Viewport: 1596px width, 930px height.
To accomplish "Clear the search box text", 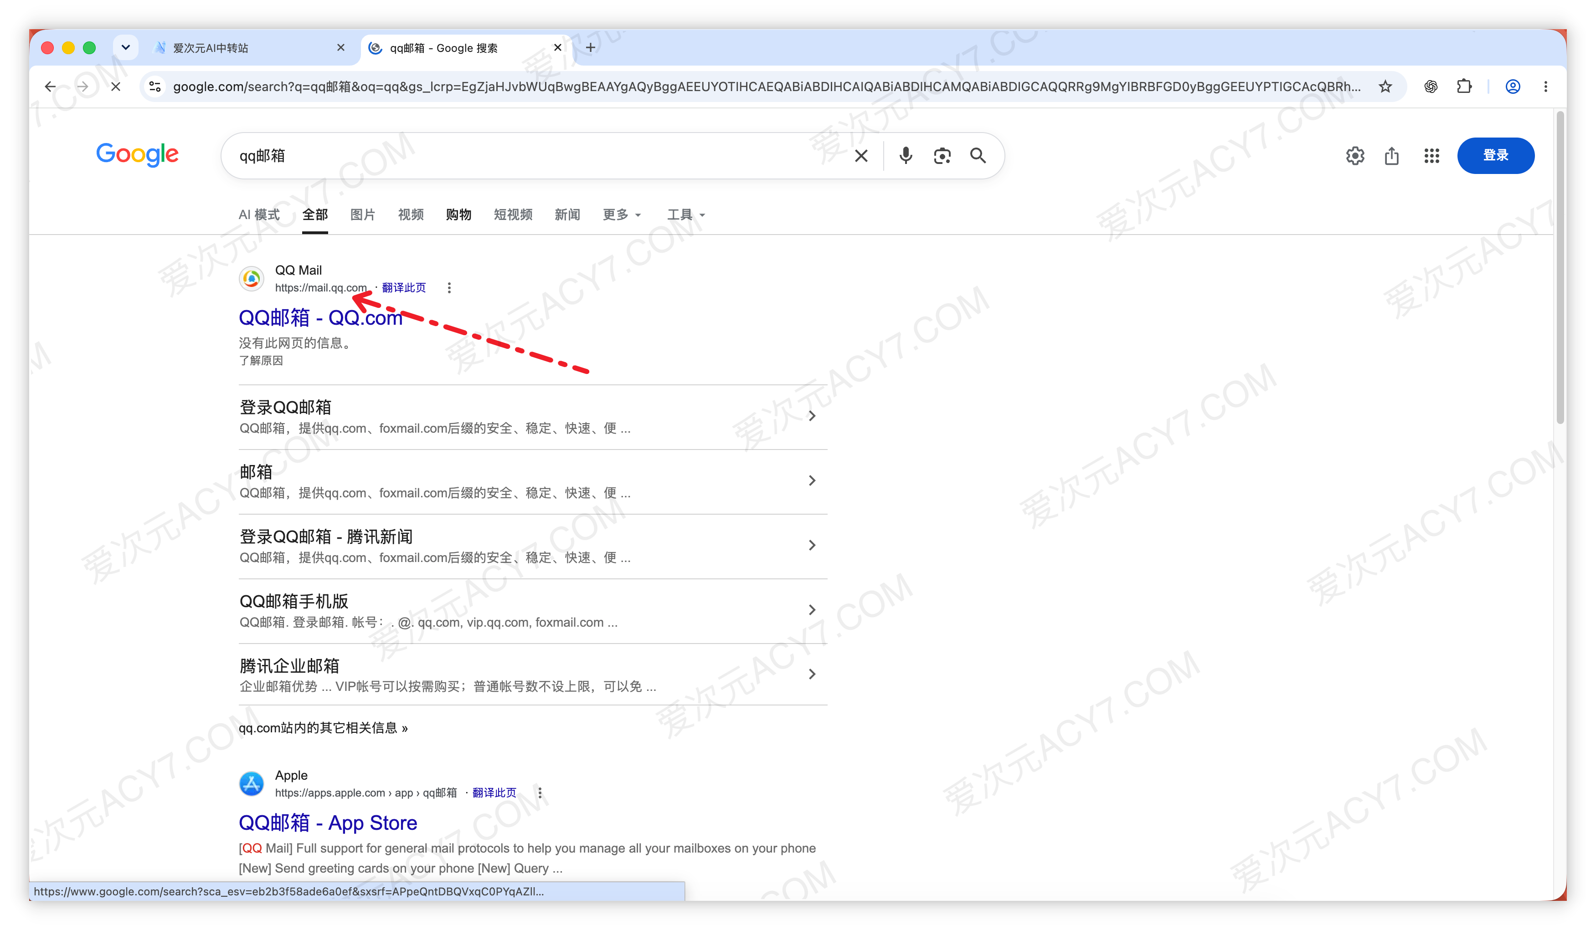I will 861,156.
